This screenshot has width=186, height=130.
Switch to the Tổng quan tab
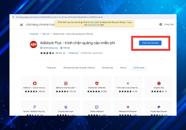point(51,67)
